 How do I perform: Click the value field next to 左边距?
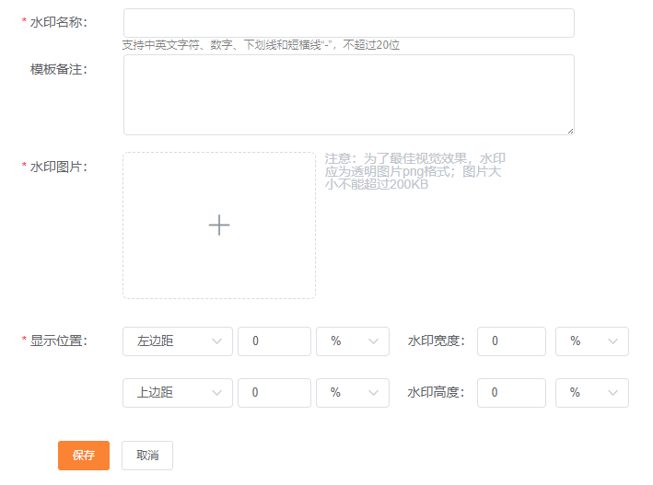pos(274,341)
